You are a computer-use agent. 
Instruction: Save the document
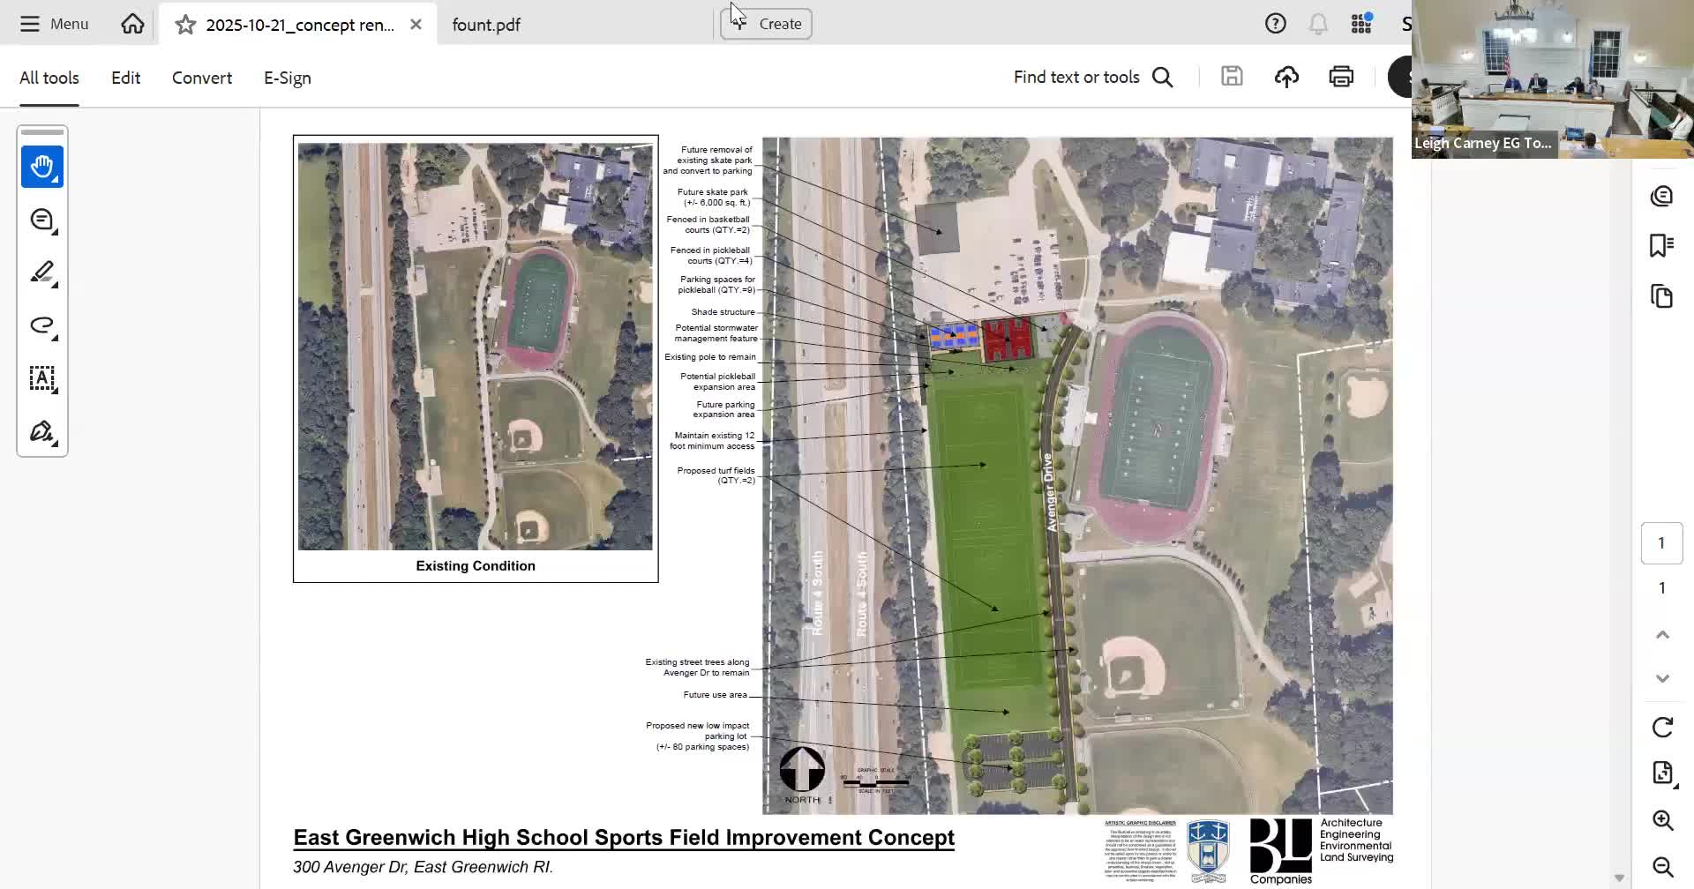pos(1232,77)
